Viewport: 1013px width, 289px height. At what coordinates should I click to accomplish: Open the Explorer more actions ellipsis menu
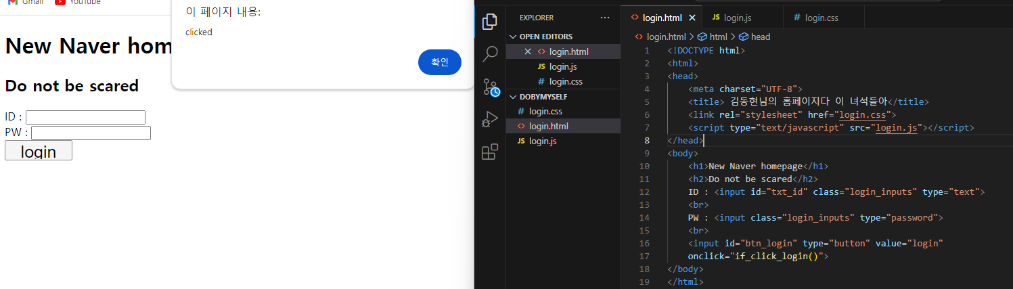coord(605,18)
